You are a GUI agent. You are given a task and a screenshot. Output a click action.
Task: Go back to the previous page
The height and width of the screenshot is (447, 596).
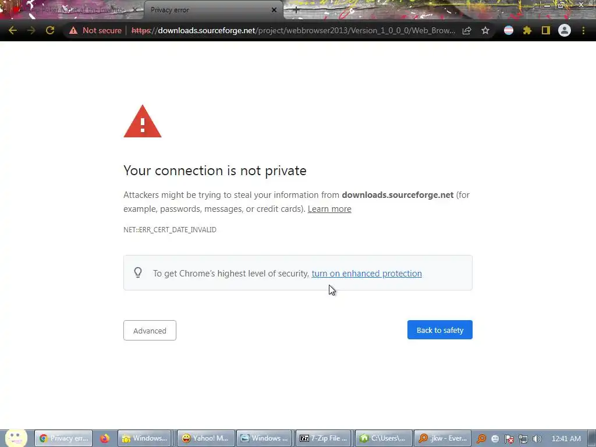click(13, 30)
